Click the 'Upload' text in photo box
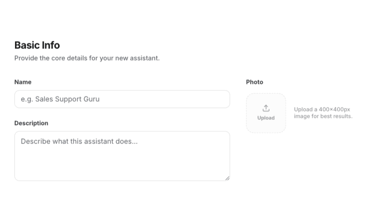 click(x=266, y=118)
